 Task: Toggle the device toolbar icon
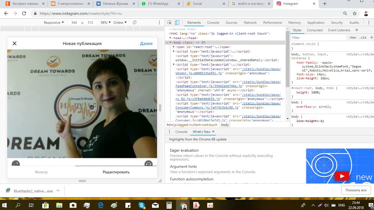pos(177,22)
